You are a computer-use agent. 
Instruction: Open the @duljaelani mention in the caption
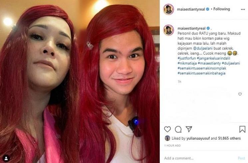click(203, 48)
